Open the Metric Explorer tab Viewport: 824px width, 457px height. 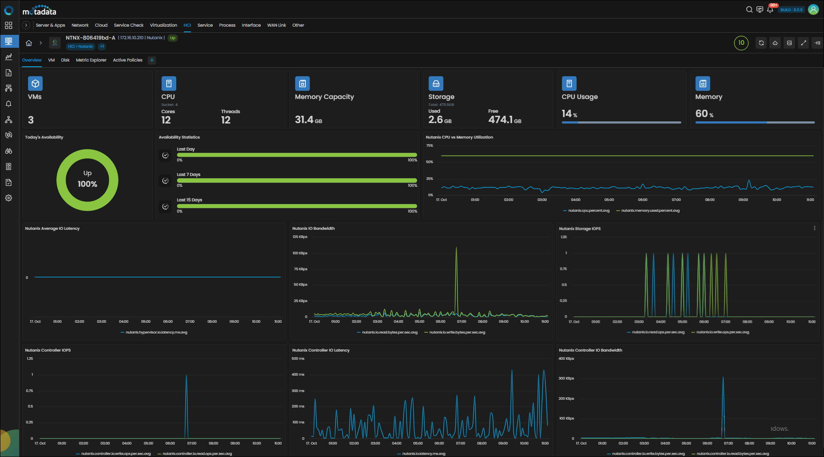pyautogui.click(x=91, y=60)
